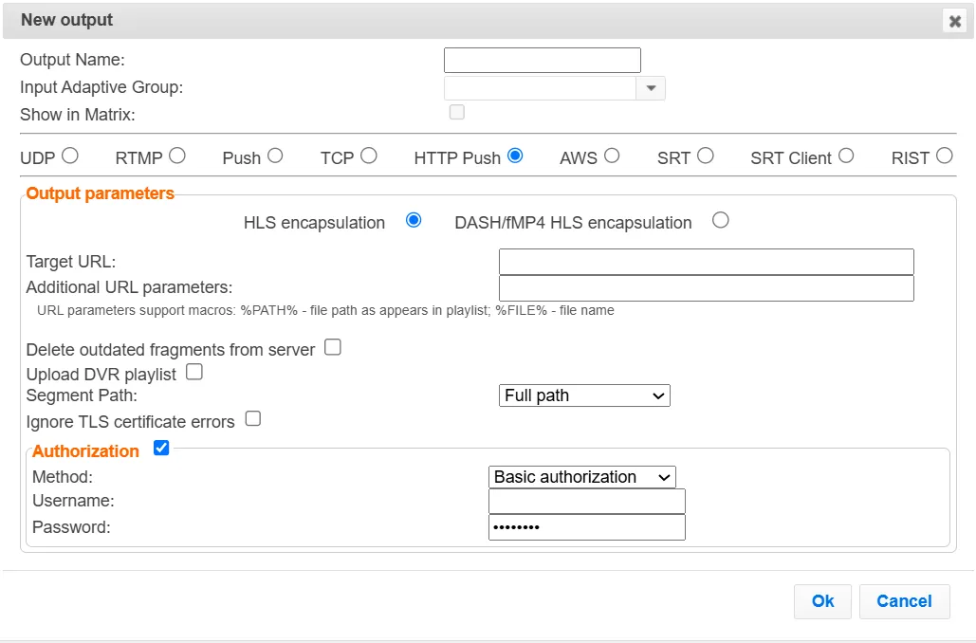976x643 pixels.
Task: Open the Input Adaptive Group dropdown arrow
Action: click(651, 88)
